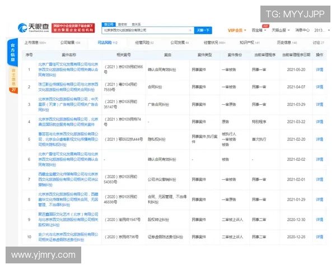This screenshot has width=336, height=269.
Task: Click the 案件类型 column header
Action: pos(204,55)
